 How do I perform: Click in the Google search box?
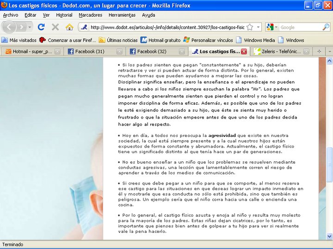(300, 27)
